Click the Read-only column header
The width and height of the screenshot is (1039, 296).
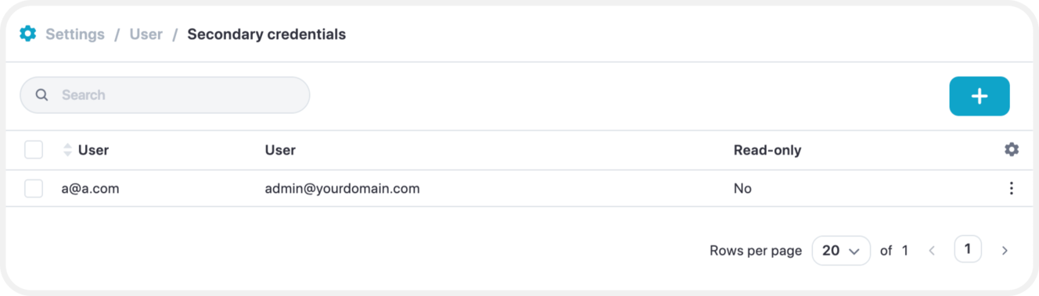click(768, 150)
